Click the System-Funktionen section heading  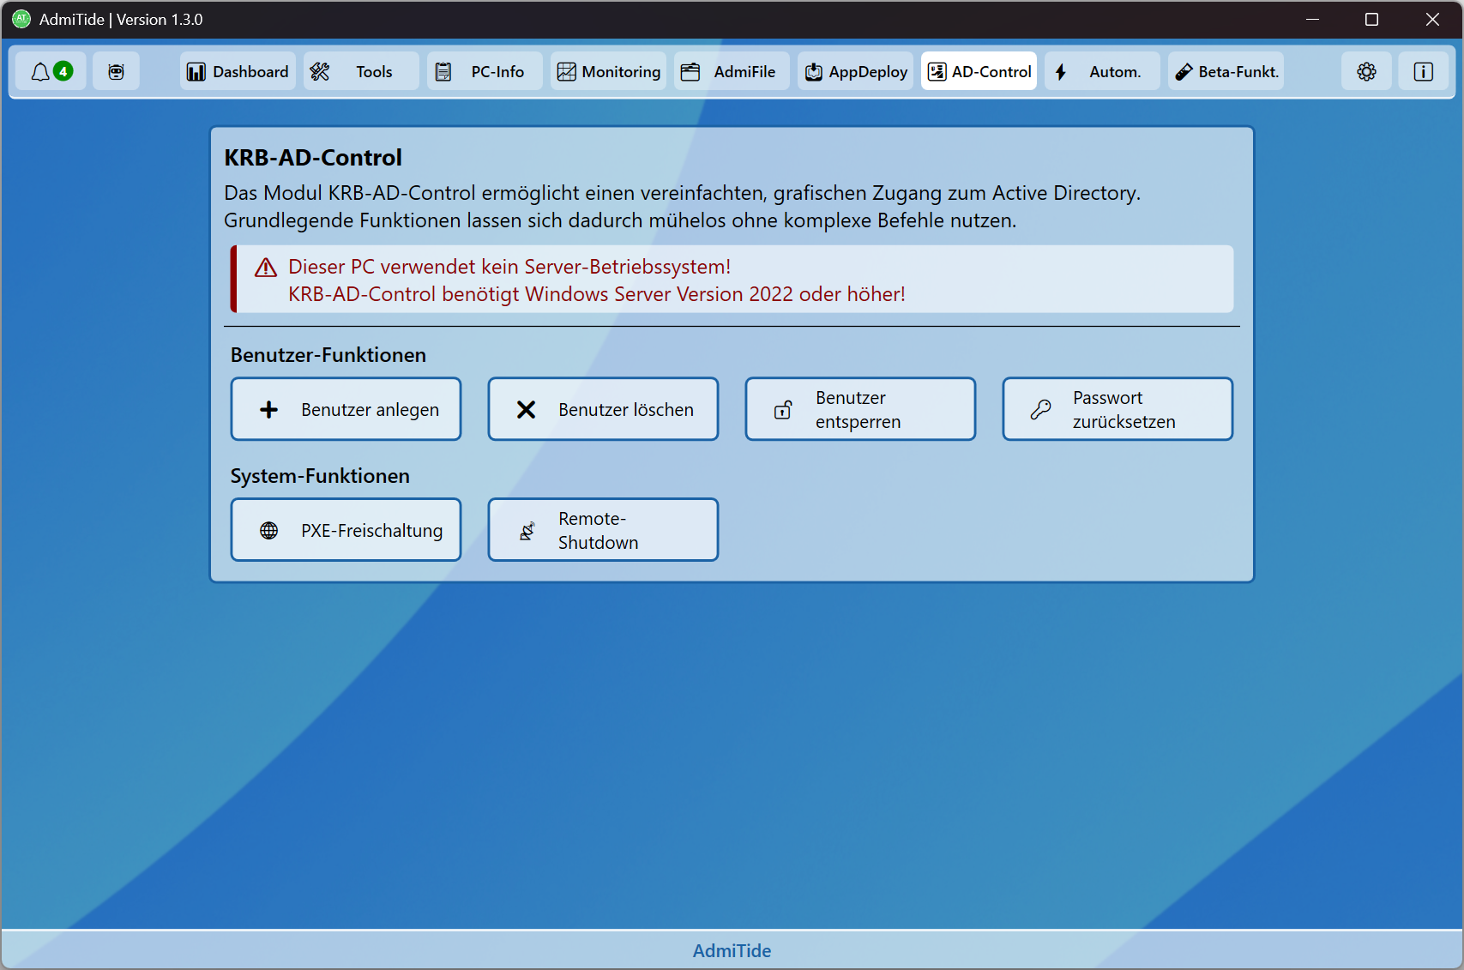[x=320, y=476]
